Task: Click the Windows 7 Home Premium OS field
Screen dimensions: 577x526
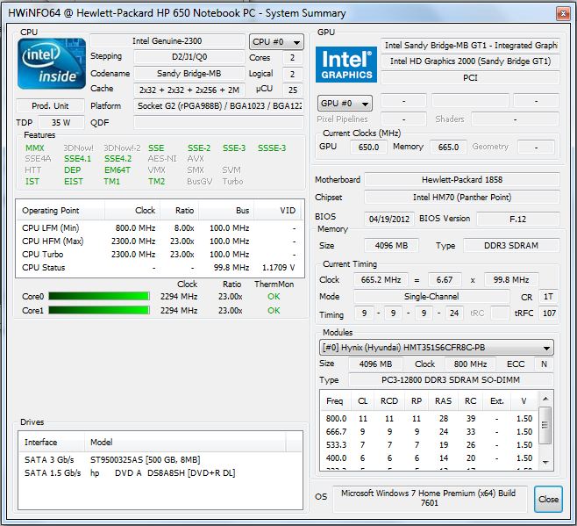Action: click(x=429, y=498)
